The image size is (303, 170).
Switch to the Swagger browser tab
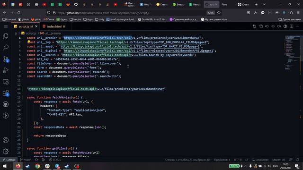pos(179,4)
